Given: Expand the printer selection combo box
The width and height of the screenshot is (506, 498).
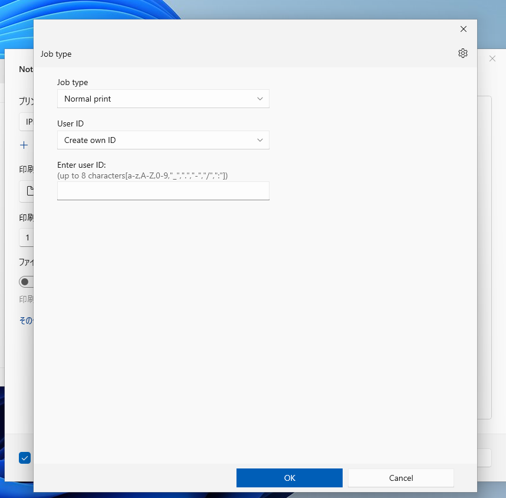Looking at the screenshot, I should pyautogui.click(x=28, y=122).
